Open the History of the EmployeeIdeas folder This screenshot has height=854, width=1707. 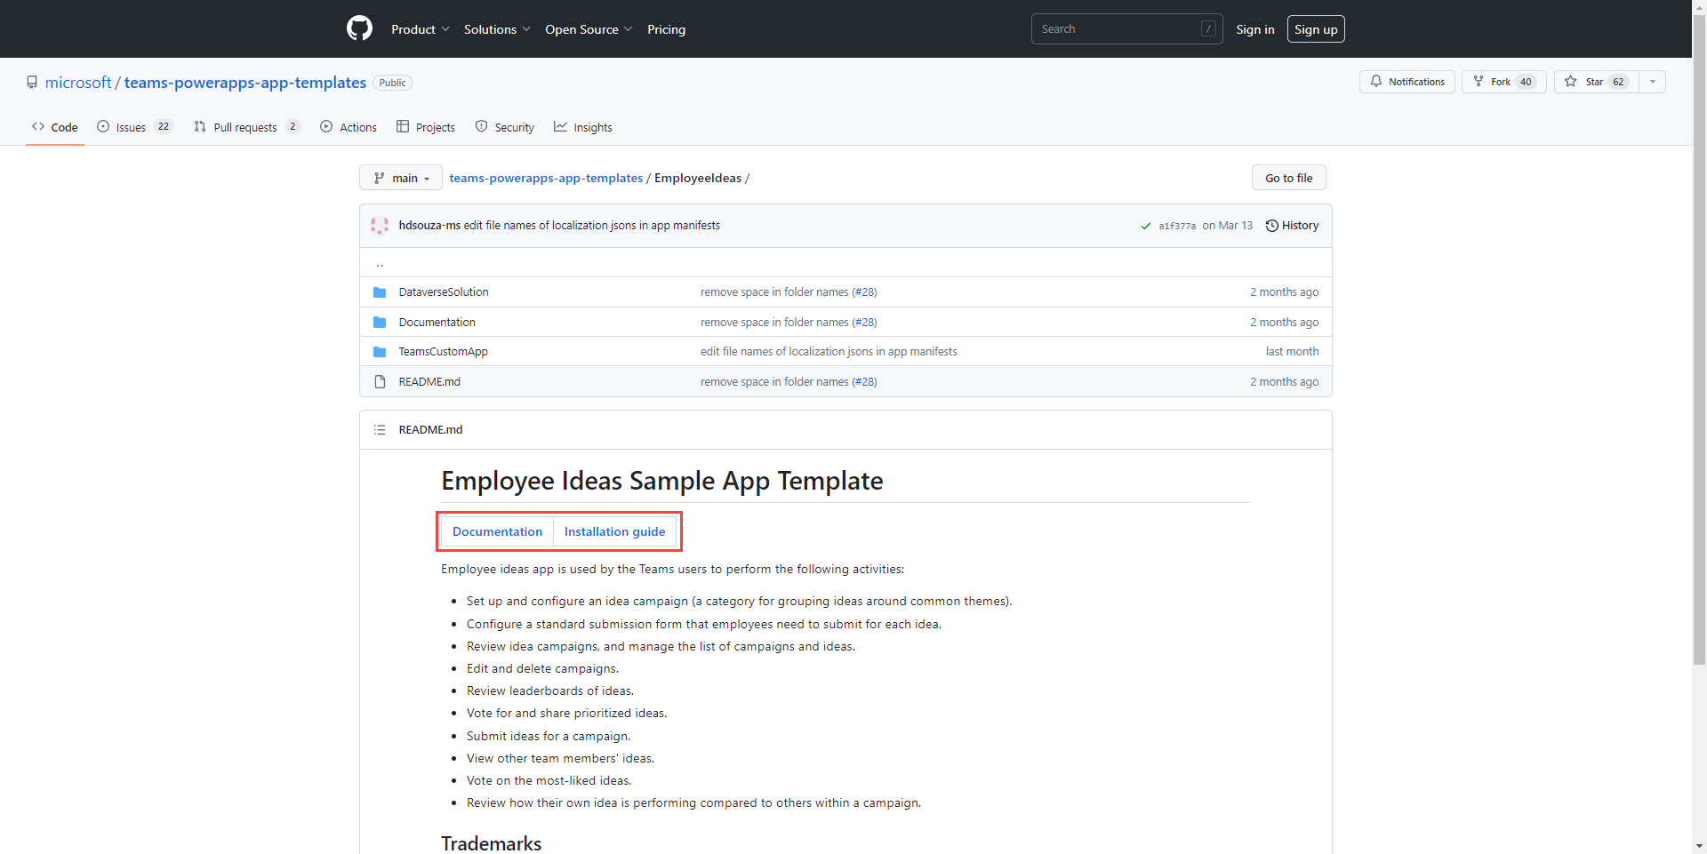pyautogui.click(x=1292, y=225)
